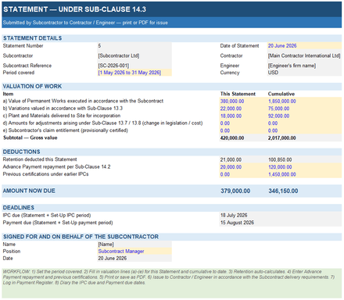Select Plant and Materials value 18,000.00

pos(243,116)
